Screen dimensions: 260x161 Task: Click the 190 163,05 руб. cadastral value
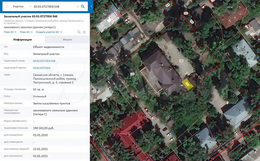click(x=43, y=128)
